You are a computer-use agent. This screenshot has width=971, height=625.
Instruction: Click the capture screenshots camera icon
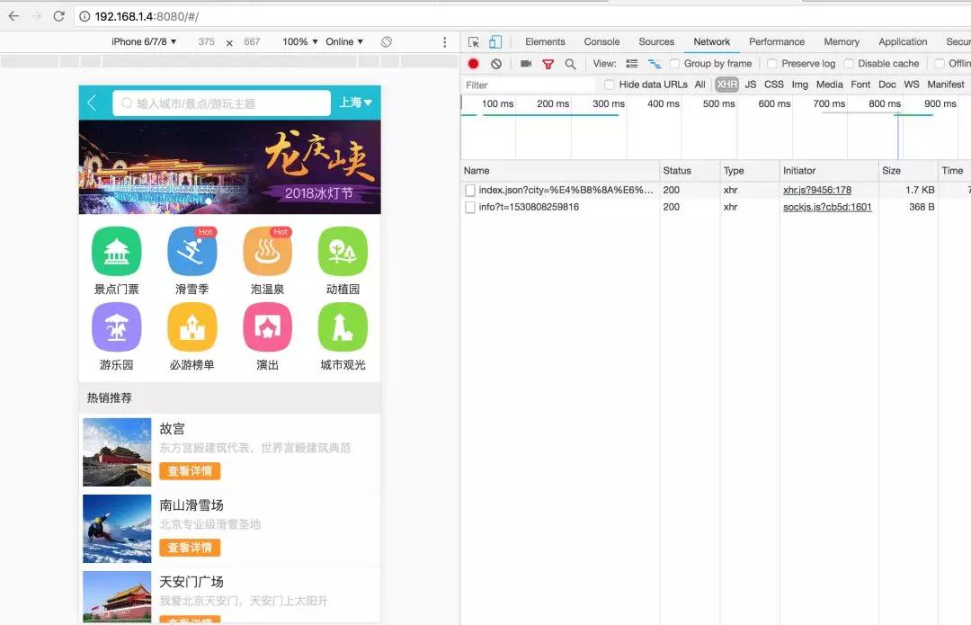(x=526, y=63)
